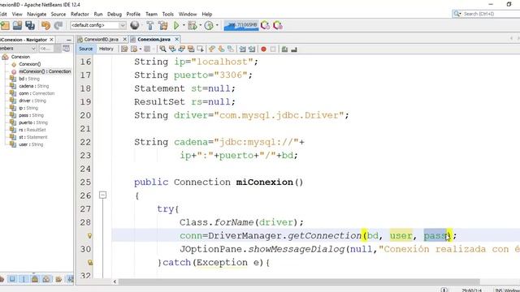Screen dimensions: 520x292
Task: Select Conexion() constructor in Navigator
Action: (x=29, y=64)
